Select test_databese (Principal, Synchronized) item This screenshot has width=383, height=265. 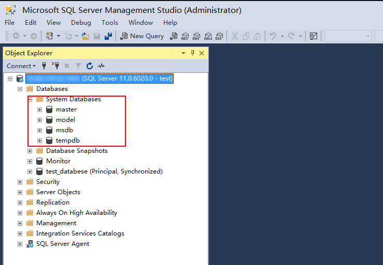[x=104, y=172]
